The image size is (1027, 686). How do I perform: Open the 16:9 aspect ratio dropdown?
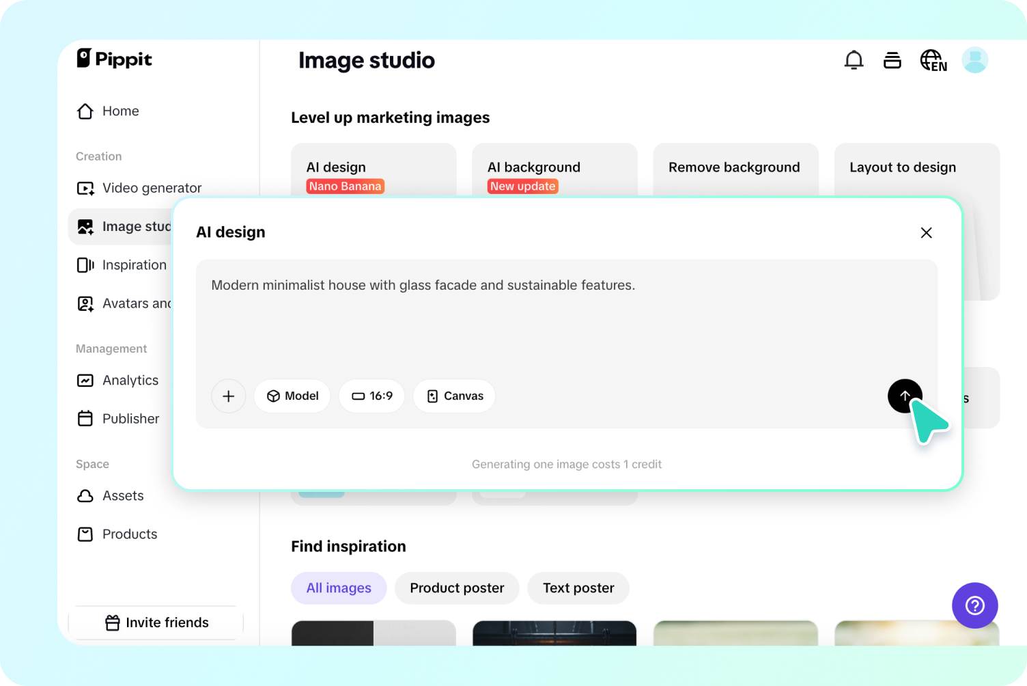371,396
